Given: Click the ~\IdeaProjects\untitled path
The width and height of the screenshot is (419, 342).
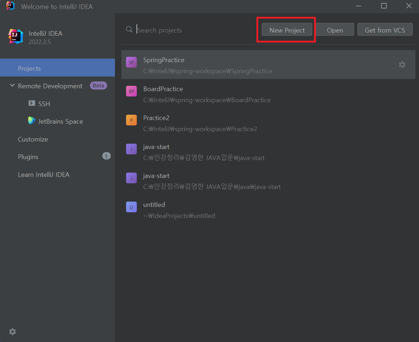Looking at the screenshot, I should 179,215.
